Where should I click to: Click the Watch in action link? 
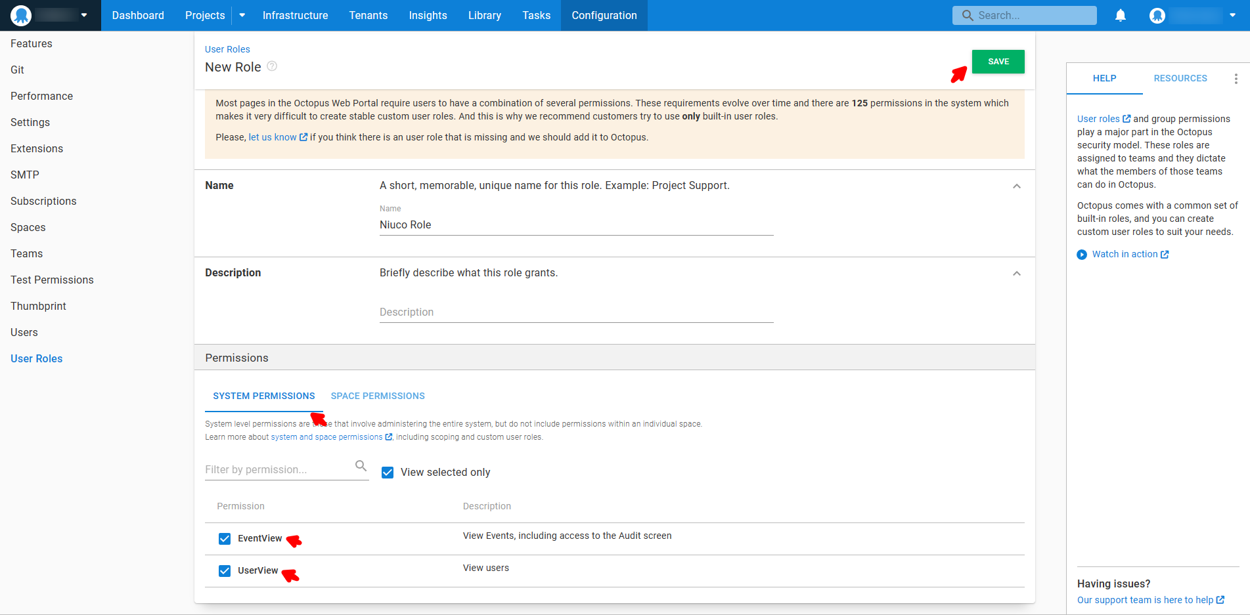1125,254
